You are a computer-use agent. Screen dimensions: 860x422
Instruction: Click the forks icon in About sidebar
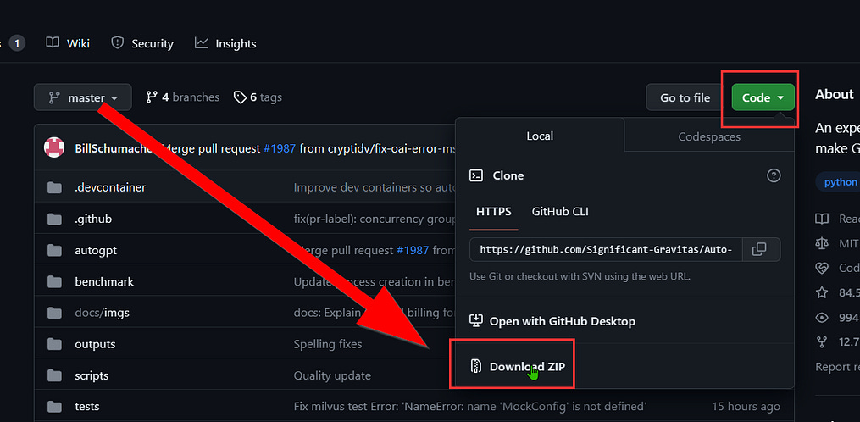point(822,342)
